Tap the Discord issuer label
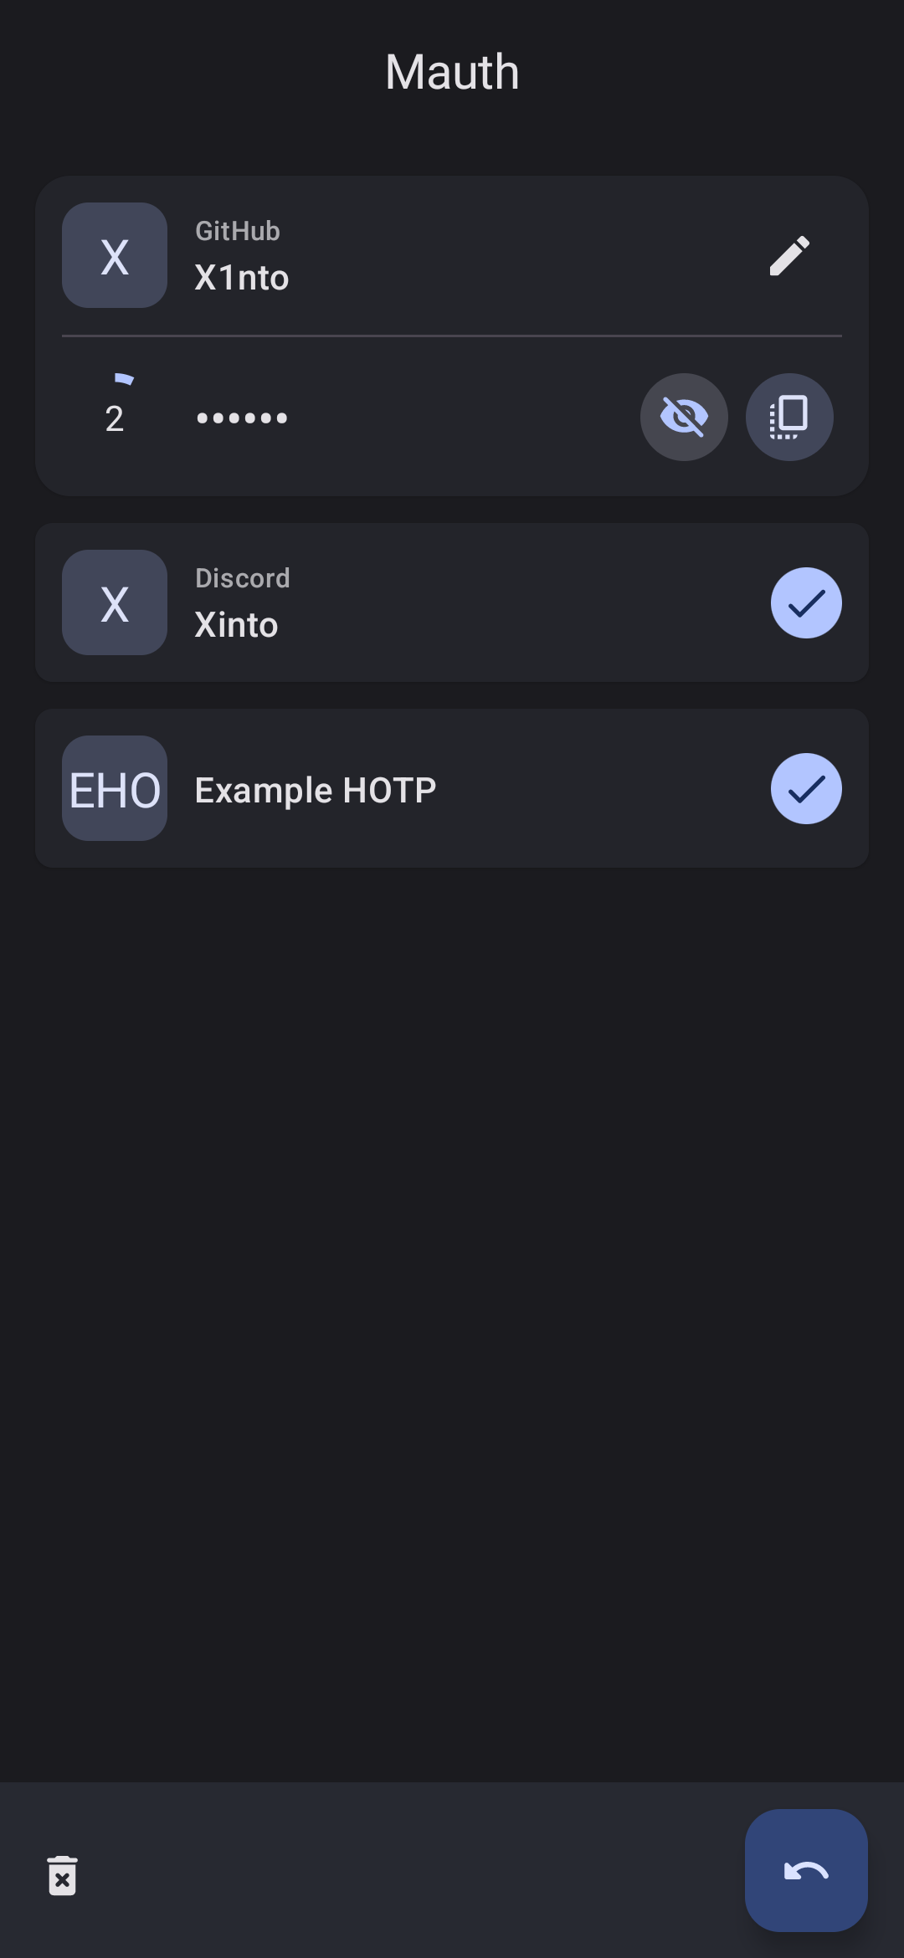The width and height of the screenshot is (904, 1958). tap(243, 578)
